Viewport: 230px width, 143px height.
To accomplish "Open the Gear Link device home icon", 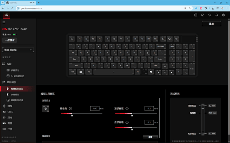I will 6,15.
